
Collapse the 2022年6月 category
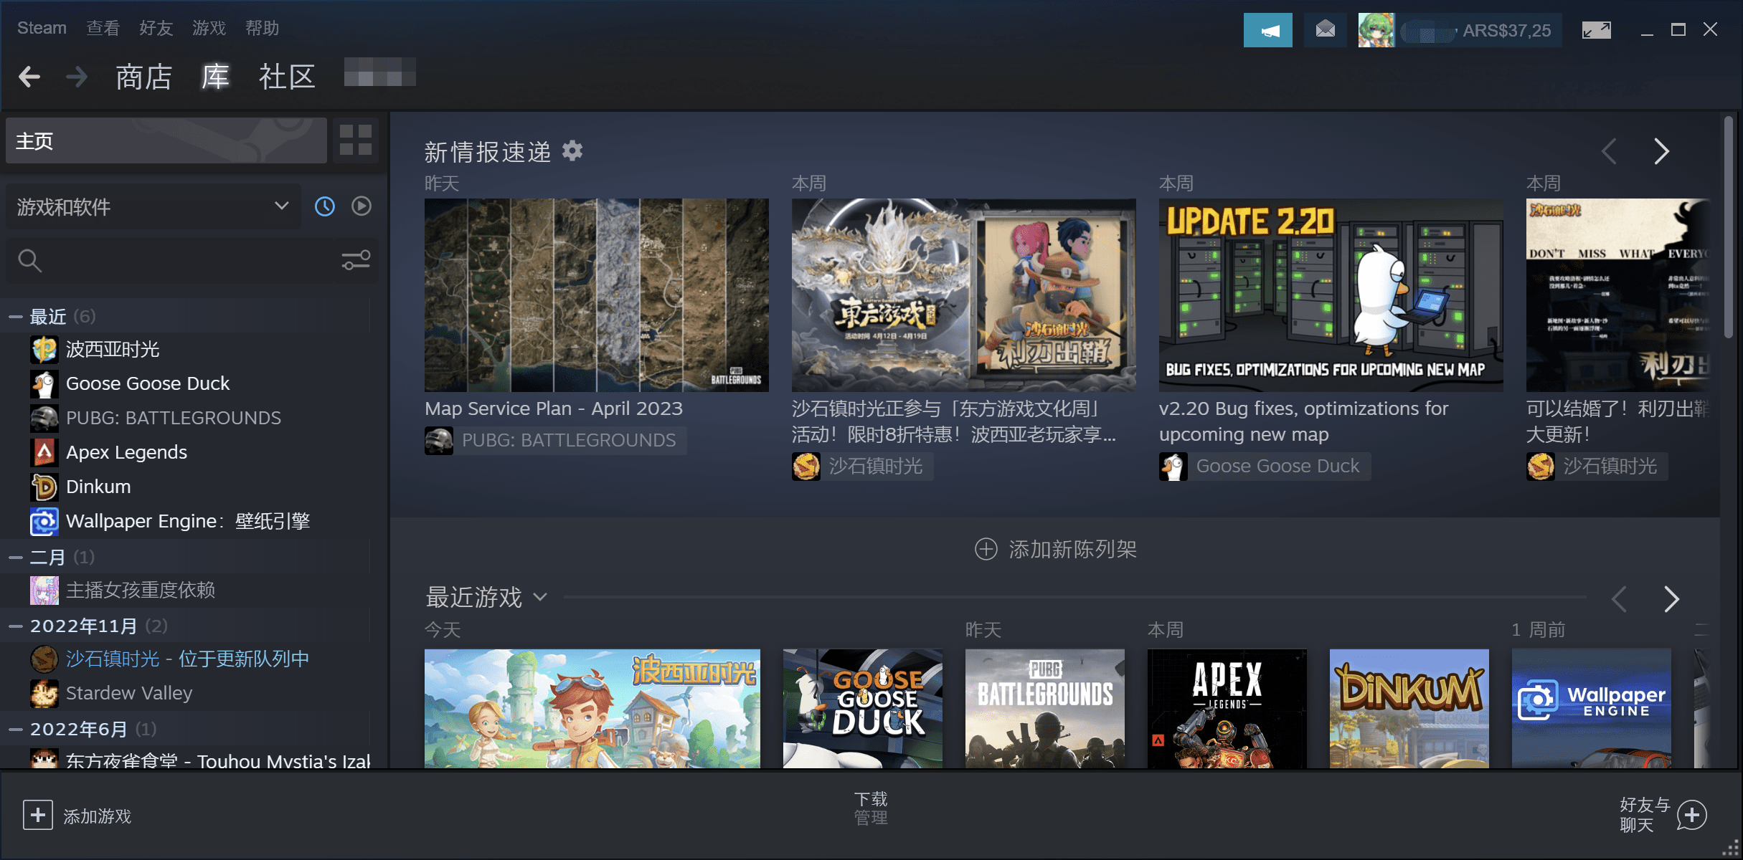click(x=16, y=729)
